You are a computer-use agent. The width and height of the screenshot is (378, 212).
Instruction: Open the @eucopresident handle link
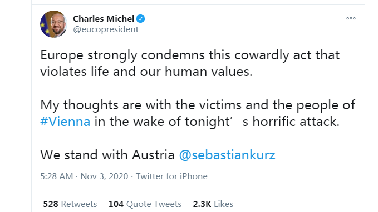pos(106,29)
